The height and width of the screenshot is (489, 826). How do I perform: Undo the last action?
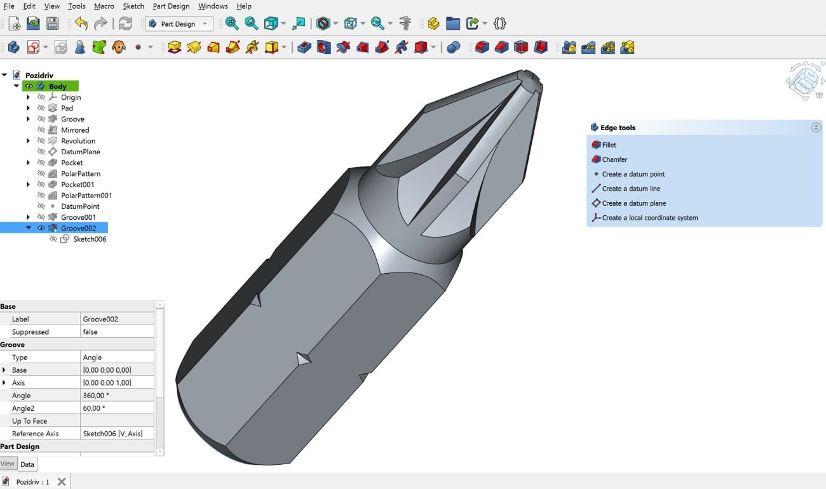81,23
